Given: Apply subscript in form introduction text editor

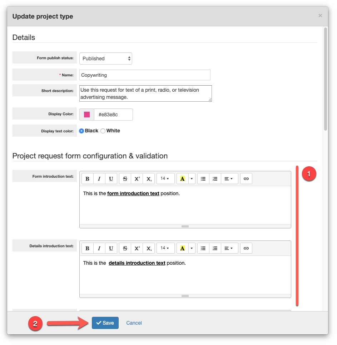Looking at the screenshot, I should 149,179.
